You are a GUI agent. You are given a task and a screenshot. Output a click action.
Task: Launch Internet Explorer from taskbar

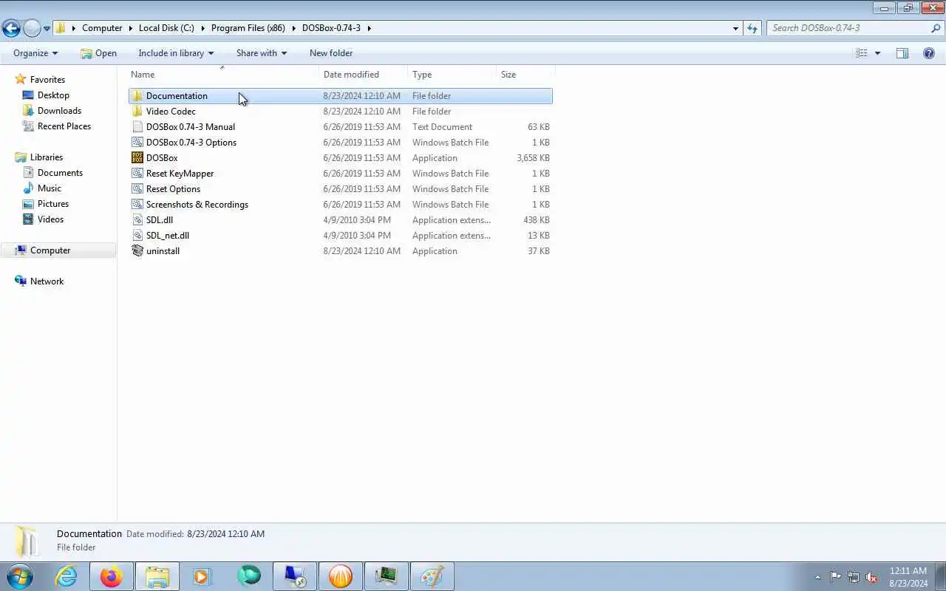click(67, 576)
